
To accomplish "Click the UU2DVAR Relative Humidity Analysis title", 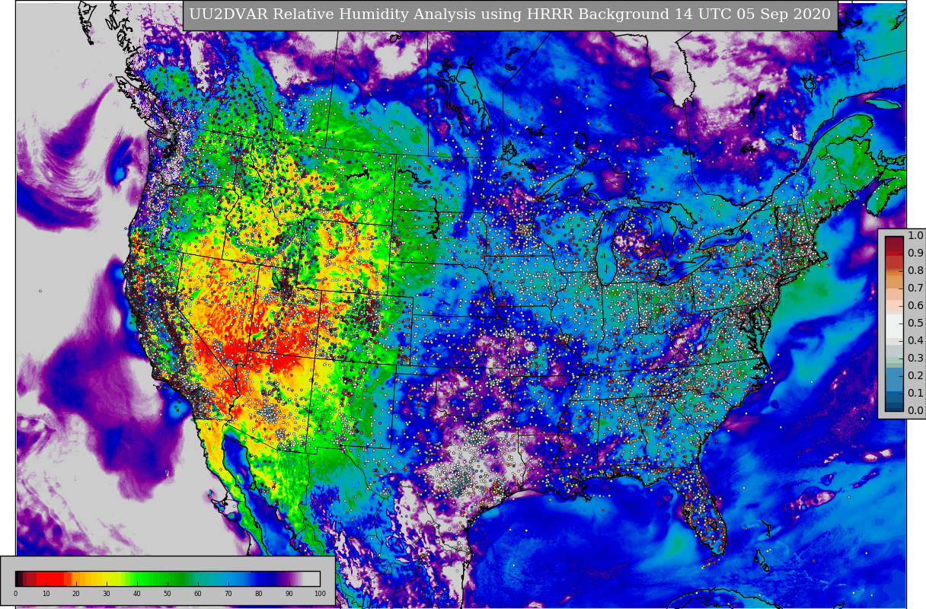I will coord(509,14).
